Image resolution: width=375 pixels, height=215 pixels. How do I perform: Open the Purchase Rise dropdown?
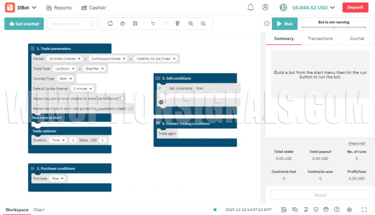coord(58,179)
